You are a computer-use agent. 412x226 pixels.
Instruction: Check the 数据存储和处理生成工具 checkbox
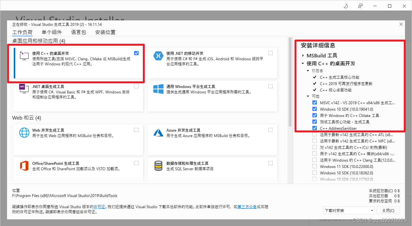pos(271,163)
